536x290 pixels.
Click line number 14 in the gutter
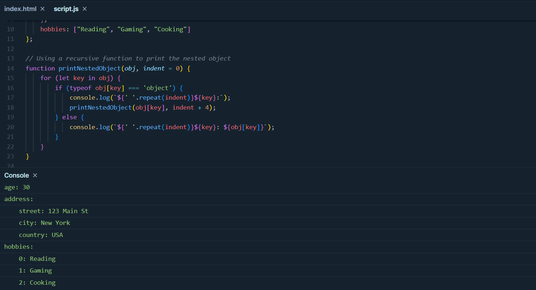[x=10, y=68]
